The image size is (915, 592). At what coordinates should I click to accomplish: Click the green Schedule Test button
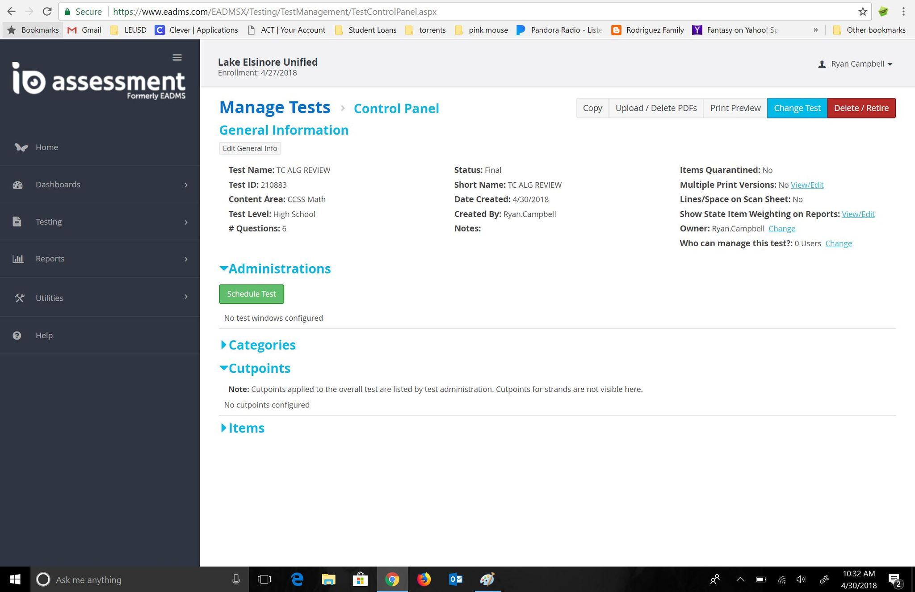tap(251, 294)
